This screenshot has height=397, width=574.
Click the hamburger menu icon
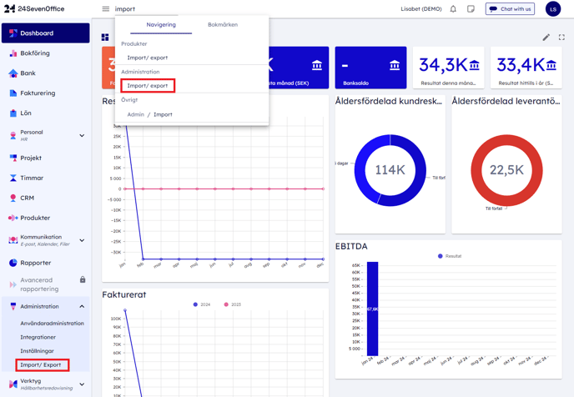[x=106, y=9]
